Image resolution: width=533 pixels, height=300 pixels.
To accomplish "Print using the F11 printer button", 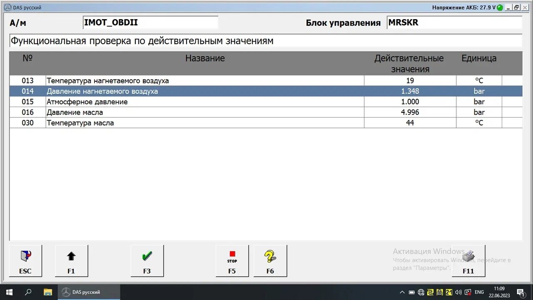I will (468, 261).
